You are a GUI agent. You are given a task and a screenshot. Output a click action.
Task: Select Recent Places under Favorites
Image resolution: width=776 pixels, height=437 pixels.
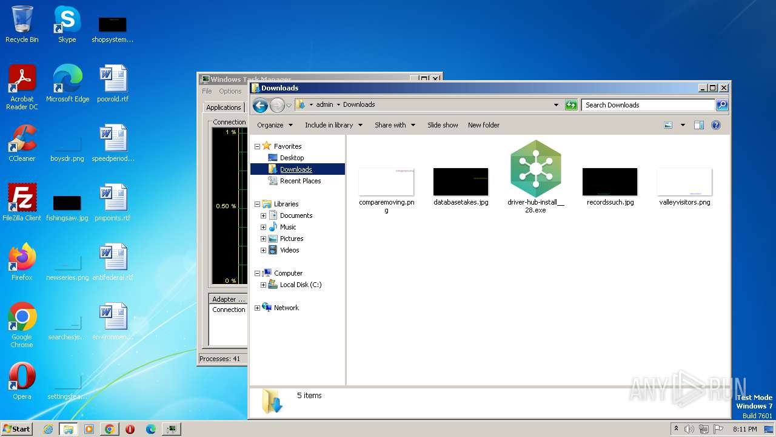[300, 181]
